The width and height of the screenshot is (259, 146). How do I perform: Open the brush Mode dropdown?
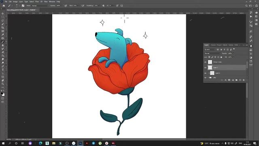pyautogui.click(x=40, y=6)
